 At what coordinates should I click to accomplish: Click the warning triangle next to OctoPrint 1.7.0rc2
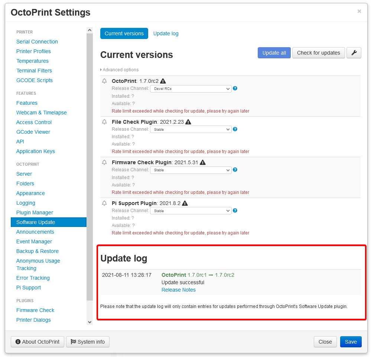[163, 81]
